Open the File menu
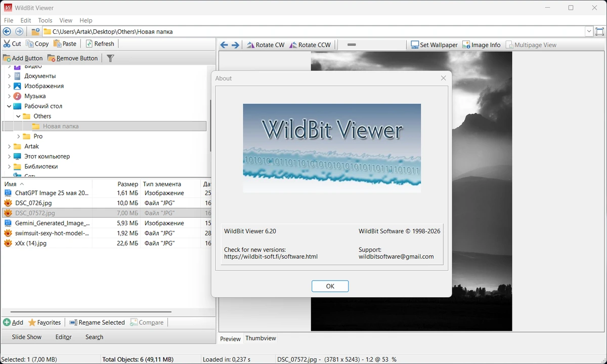The width and height of the screenshot is (607, 364). pos(9,20)
